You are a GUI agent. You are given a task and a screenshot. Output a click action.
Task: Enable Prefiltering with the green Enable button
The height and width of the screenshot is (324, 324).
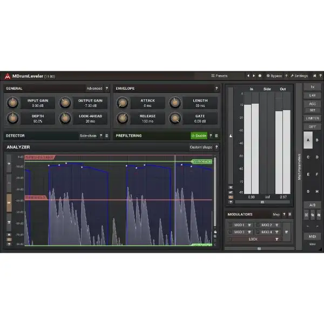(x=199, y=136)
